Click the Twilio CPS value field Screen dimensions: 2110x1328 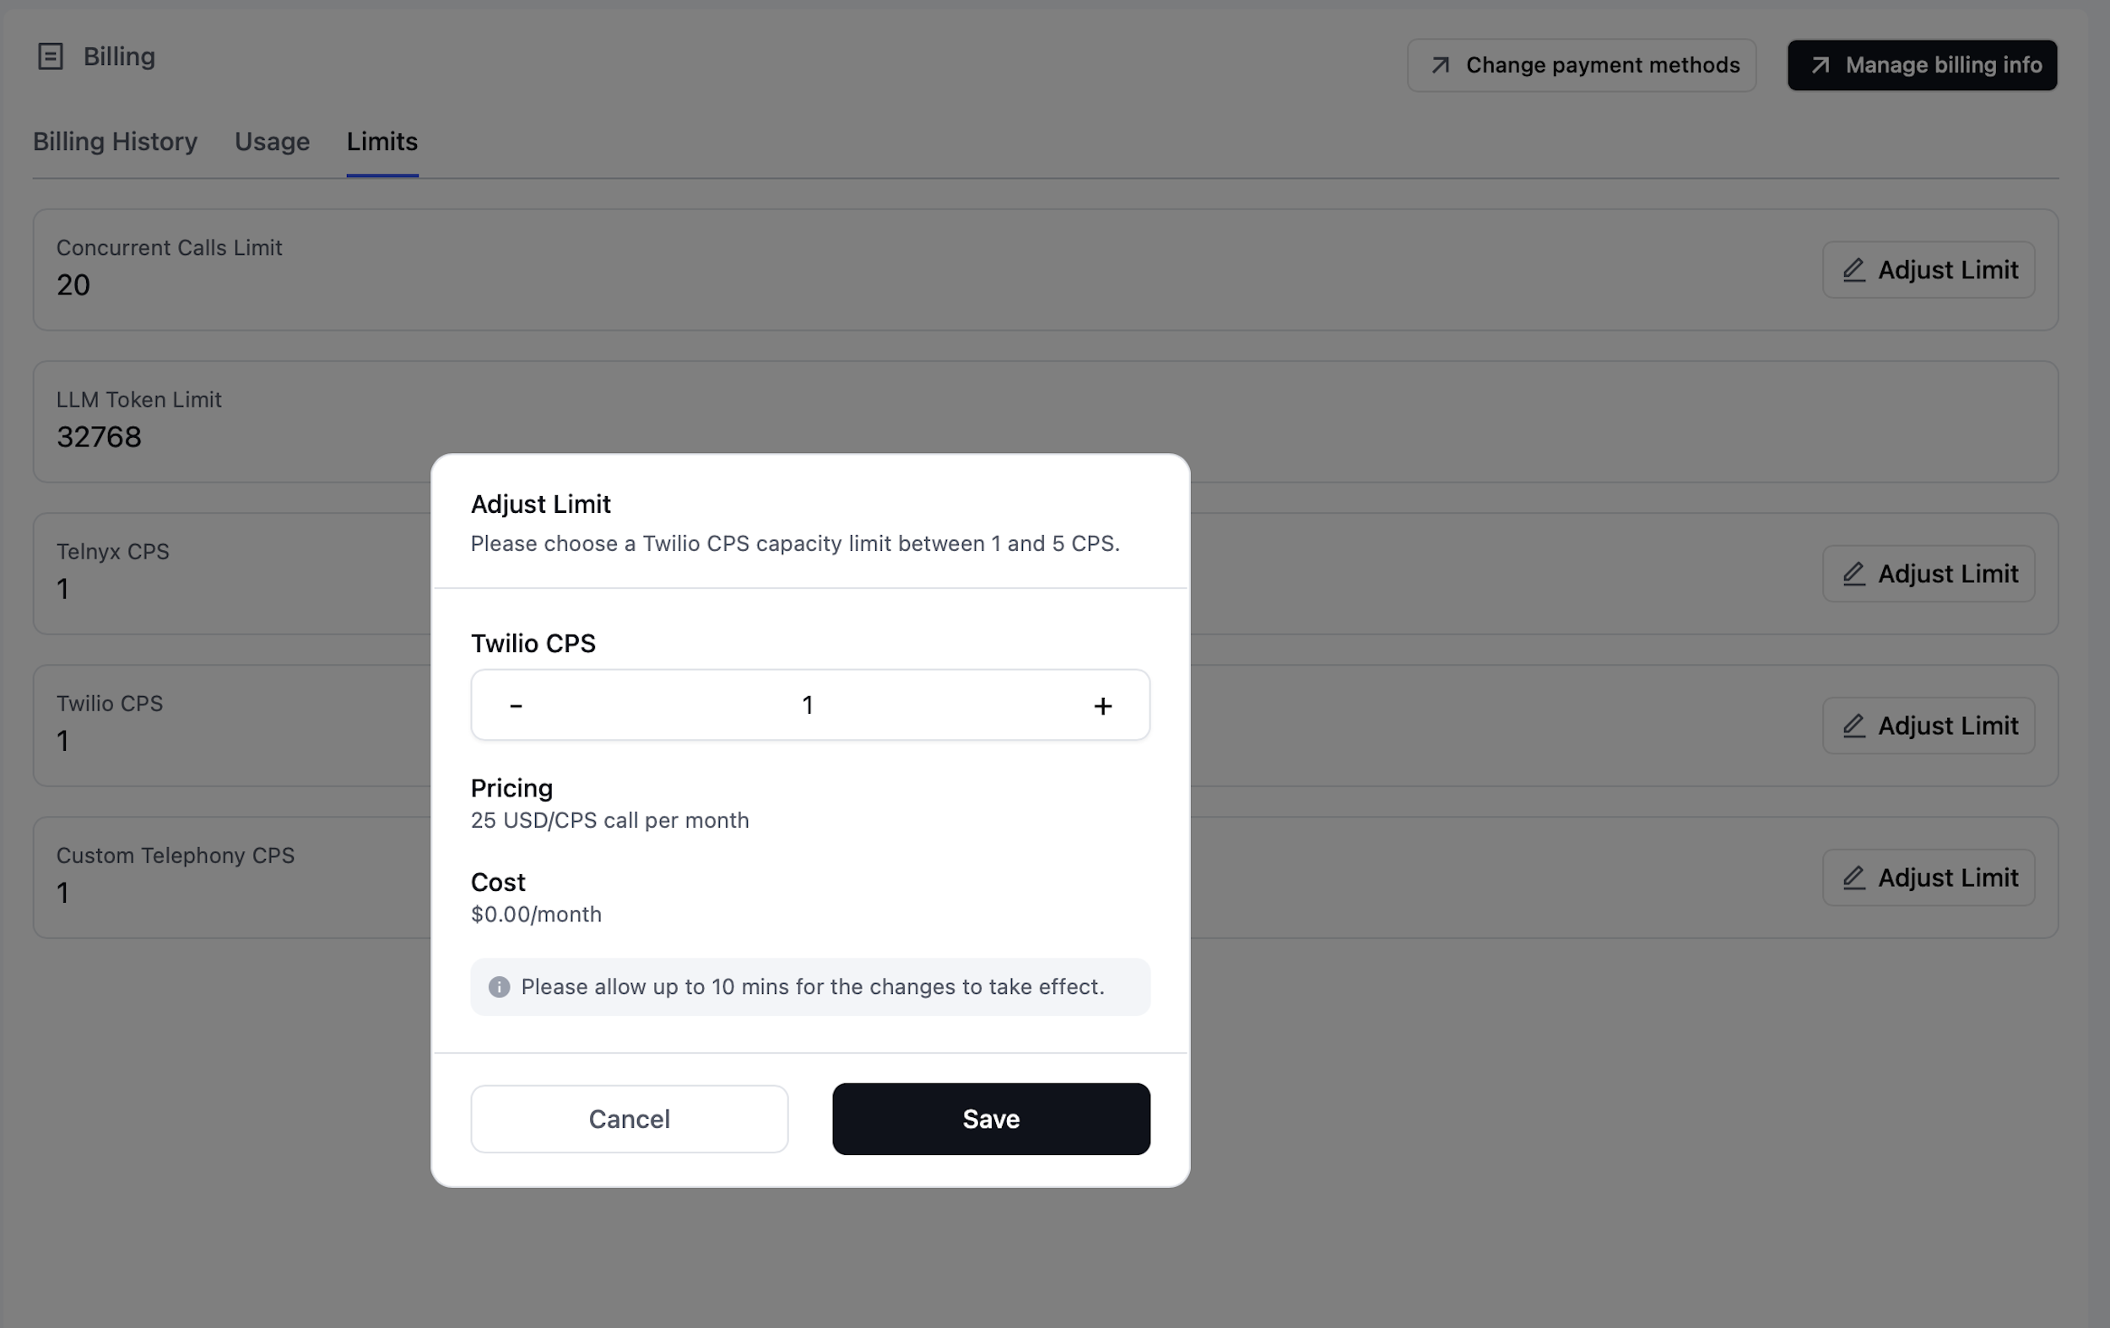[x=808, y=704]
